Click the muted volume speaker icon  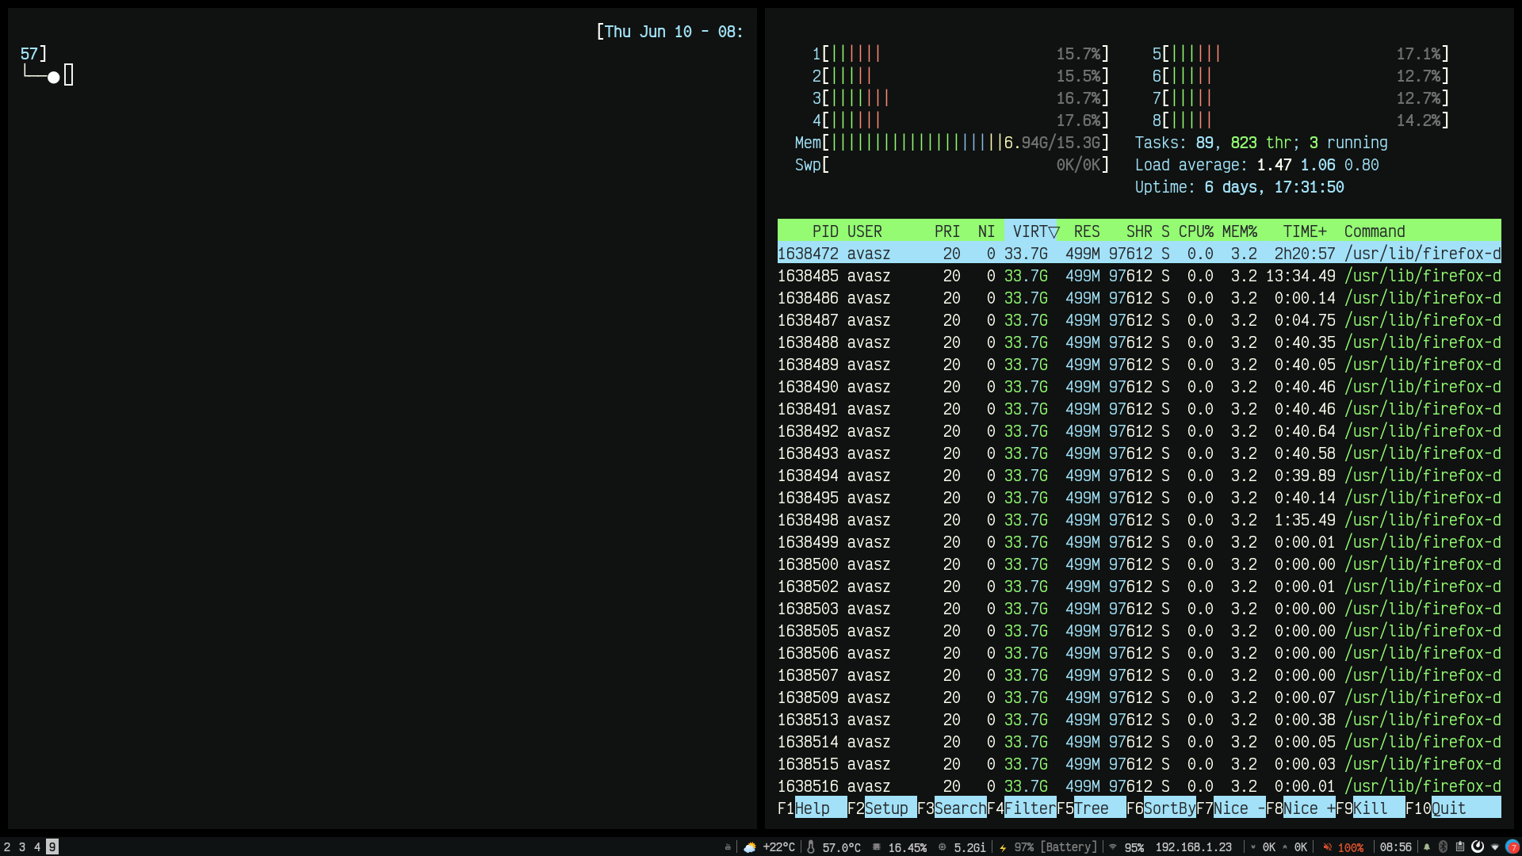click(1328, 846)
